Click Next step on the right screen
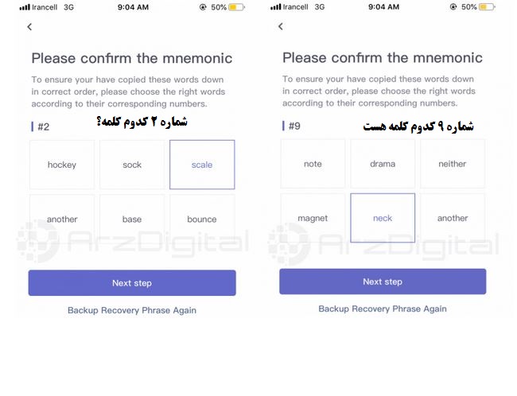The image size is (517, 396). pos(383,281)
